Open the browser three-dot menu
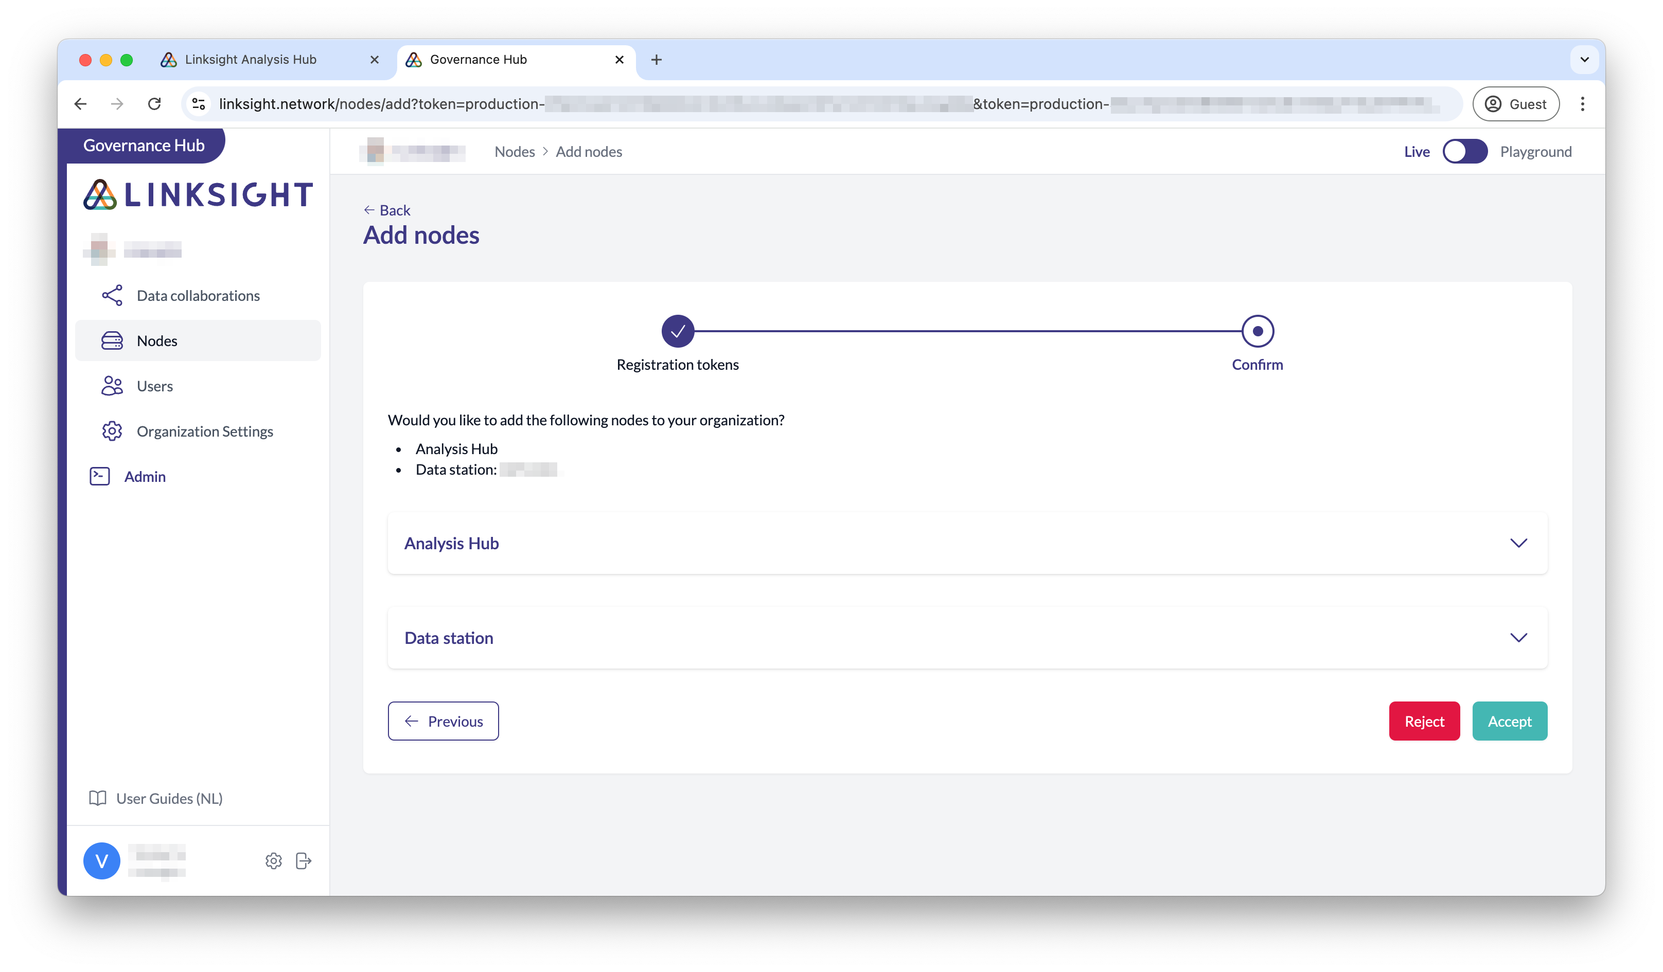Viewport: 1663px width, 972px height. [1582, 103]
